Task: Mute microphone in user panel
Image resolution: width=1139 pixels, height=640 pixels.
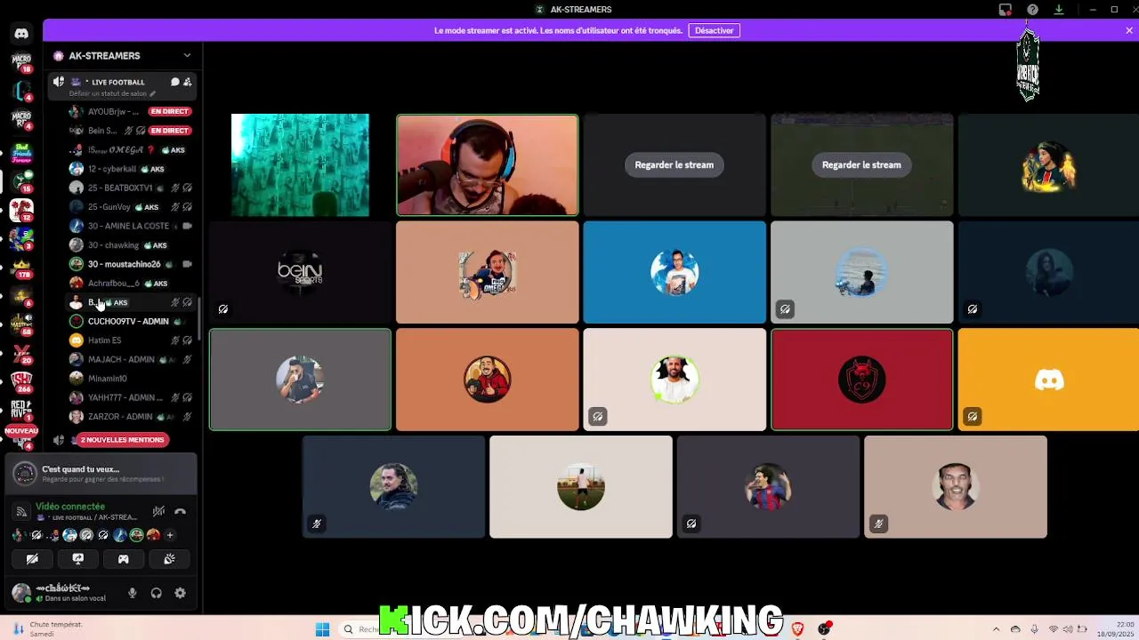Action: pyautogui.click(x=133, y=593)
